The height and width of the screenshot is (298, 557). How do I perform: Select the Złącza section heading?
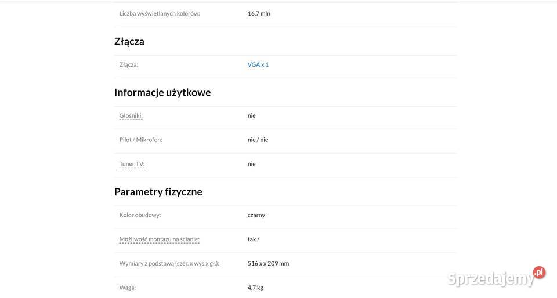pyautogui.click(x=129, y=42)
